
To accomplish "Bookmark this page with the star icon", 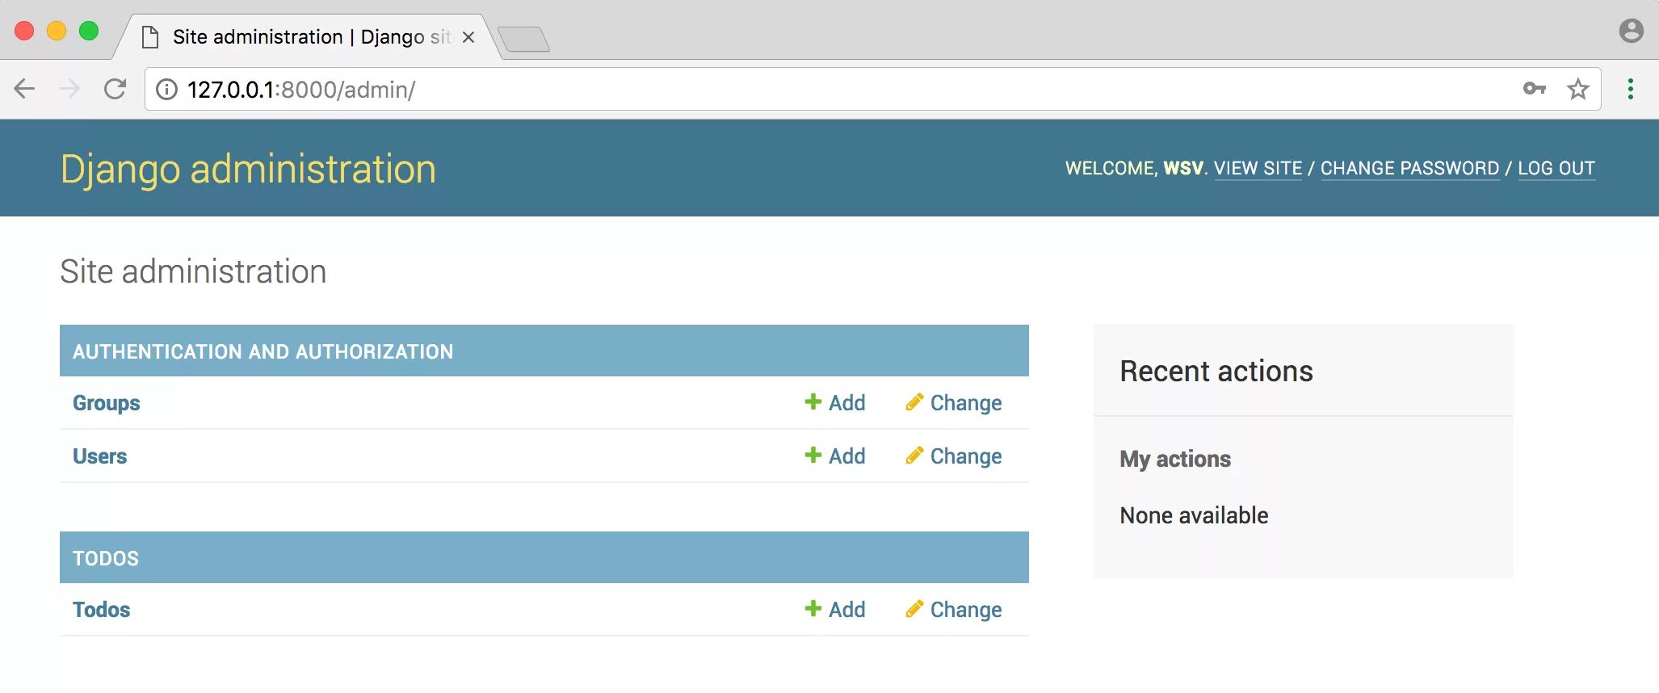I will [1578, 89].
